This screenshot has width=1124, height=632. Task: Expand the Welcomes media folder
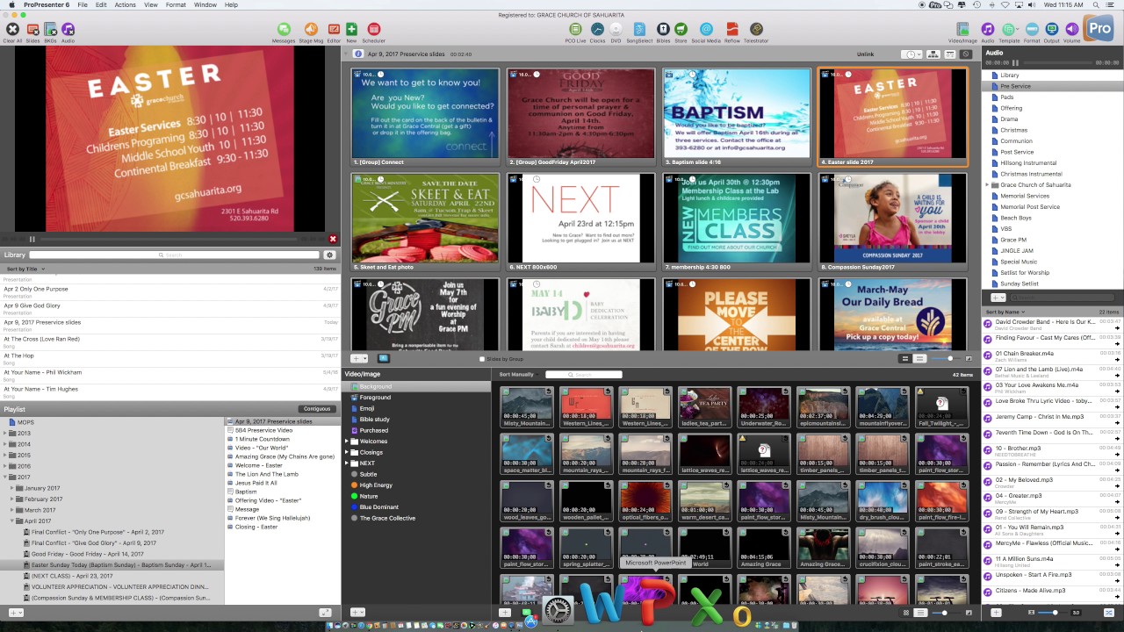coord(348,442)
